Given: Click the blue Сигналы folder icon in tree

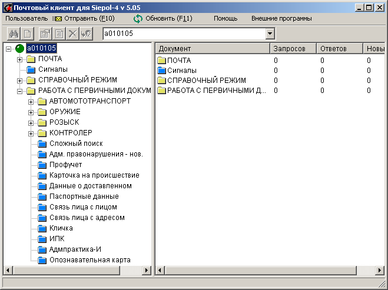Looking at the screenshot, I should pos(31,69).
